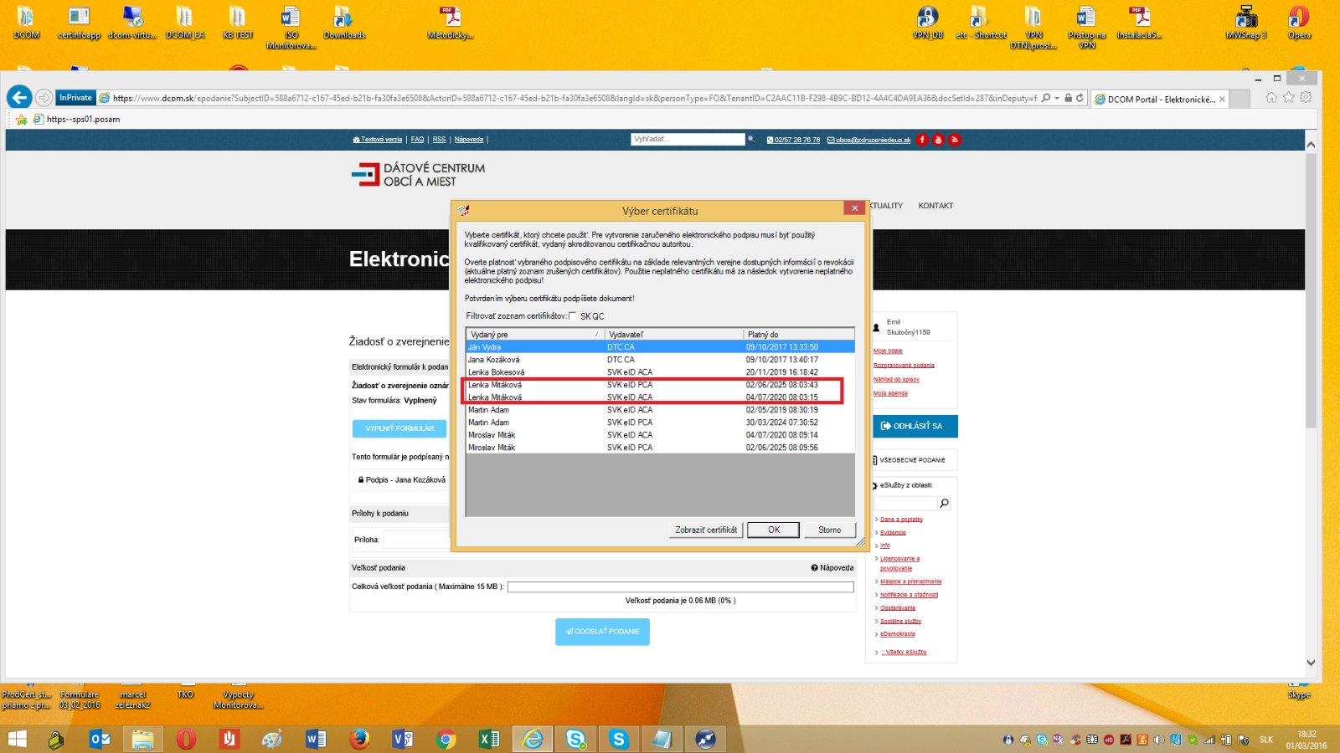The height and width of the screenshot is (753, 1340).
Task: Click the Internet Explorer back arrow button
Action: [x=20, y=98]
